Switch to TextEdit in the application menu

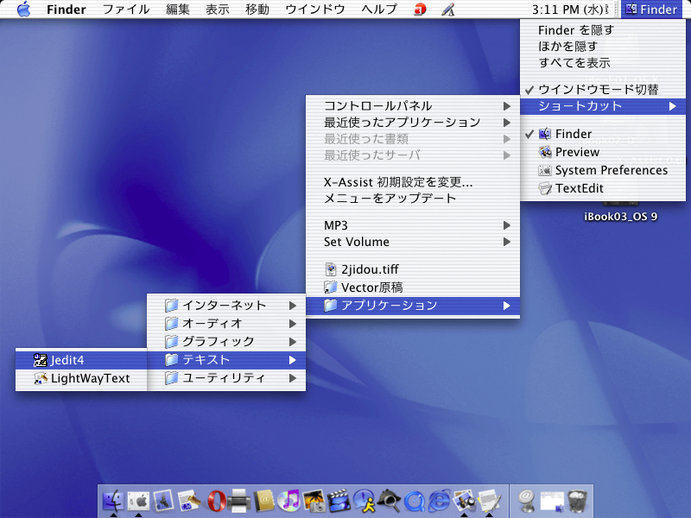603,188
